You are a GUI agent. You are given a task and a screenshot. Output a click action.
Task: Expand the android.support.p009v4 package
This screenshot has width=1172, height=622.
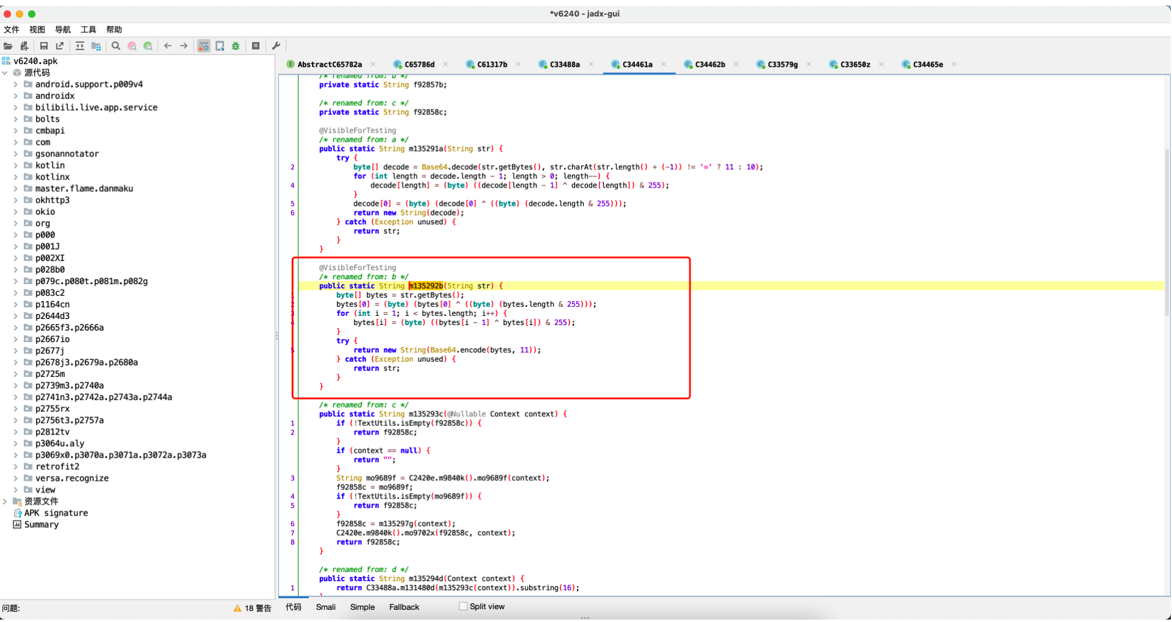pyautogui.click(x=16, y=84)
